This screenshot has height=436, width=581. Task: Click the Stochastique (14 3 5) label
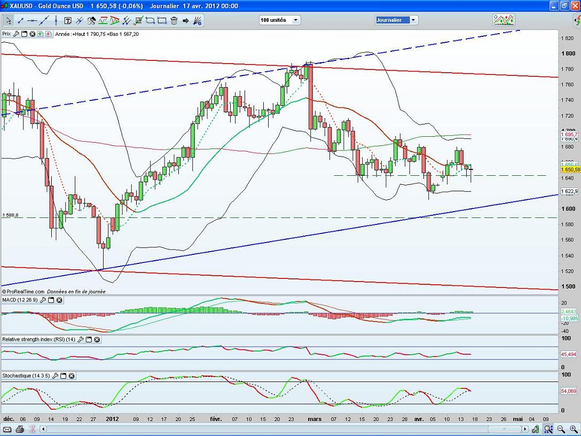pos(26,376)
